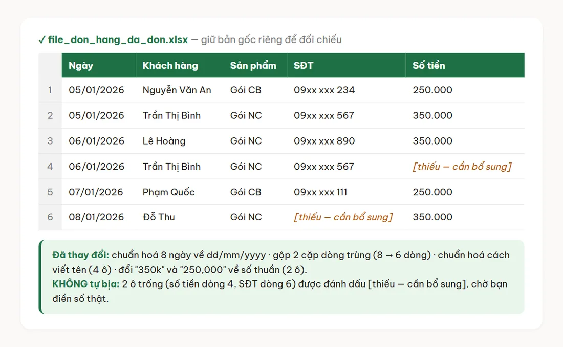Click row number 3 in the table
This screenshot has height=347, width=563.
(x=50, y=141)
